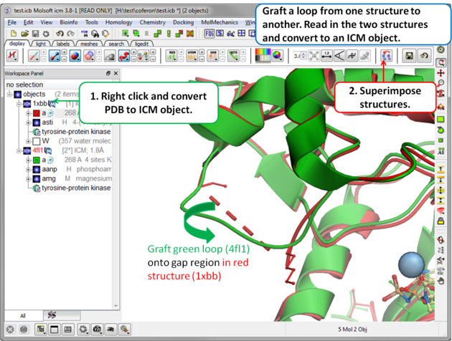Click the Open folder icon
This screenshot has height=341, width=452.
click(x=24, y=34)
